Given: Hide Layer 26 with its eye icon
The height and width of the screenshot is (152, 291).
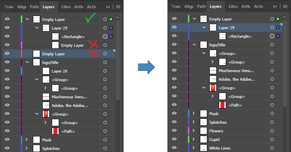Looking at the screenshot, I should [x=7, y=70].
